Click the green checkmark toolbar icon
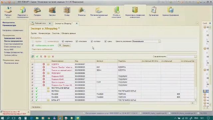The height and width of the screenshot is (120, 213). [37, 56]
